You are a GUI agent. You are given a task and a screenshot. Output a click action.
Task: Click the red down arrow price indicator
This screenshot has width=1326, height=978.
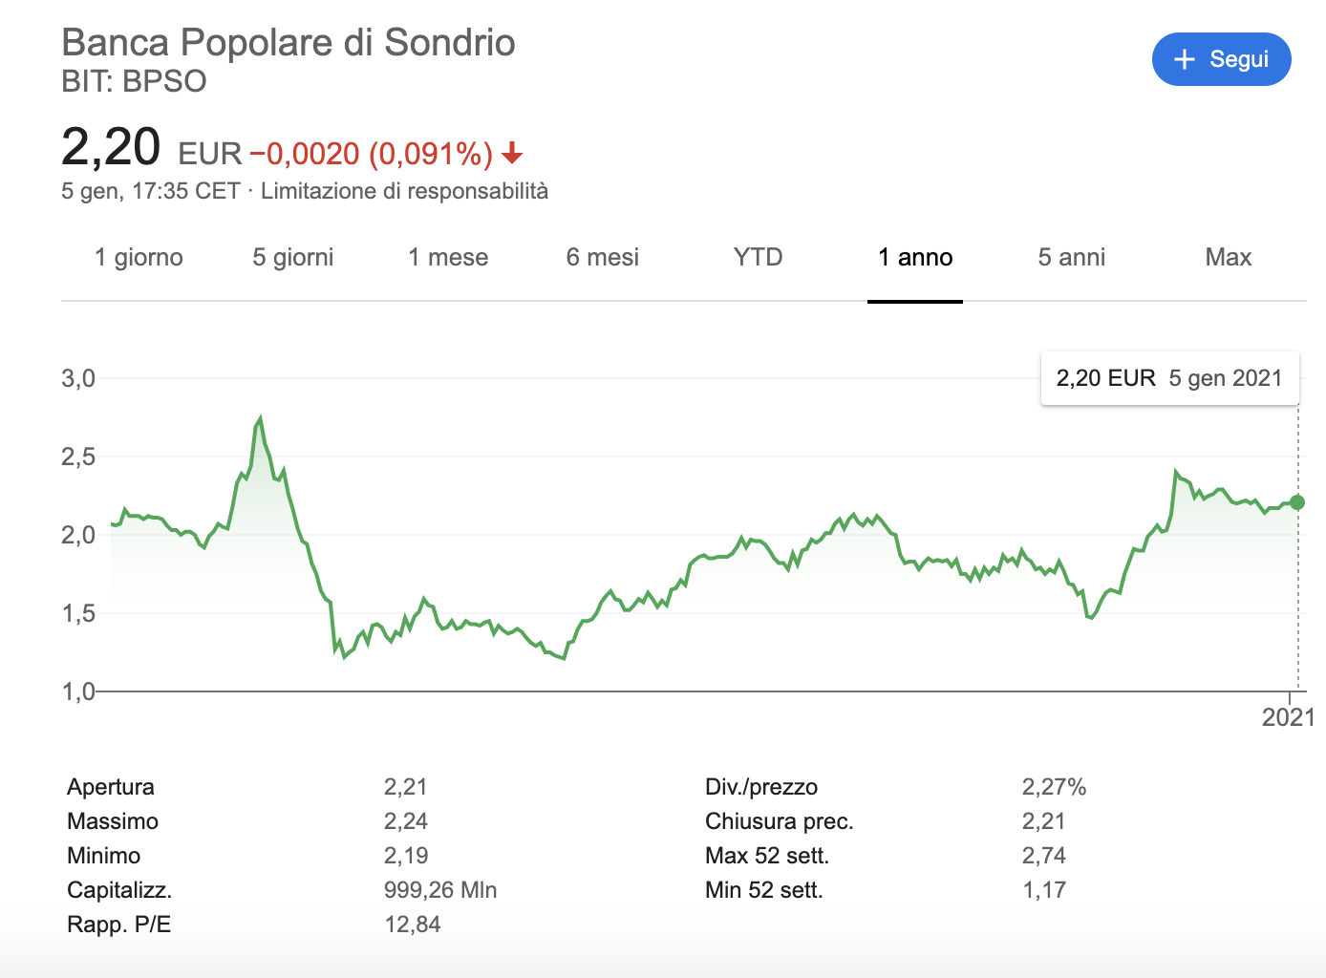tap(512, 153)
